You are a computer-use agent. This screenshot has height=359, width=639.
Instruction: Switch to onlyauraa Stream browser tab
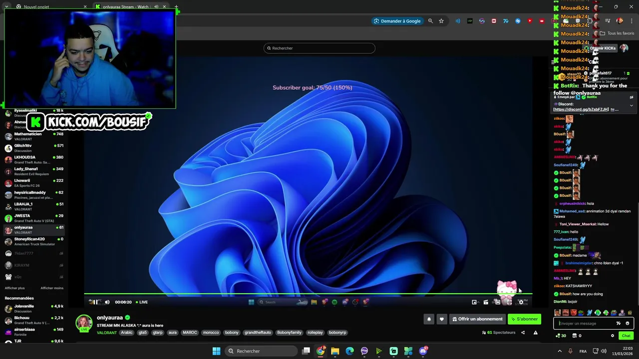(x=130, y=7)
